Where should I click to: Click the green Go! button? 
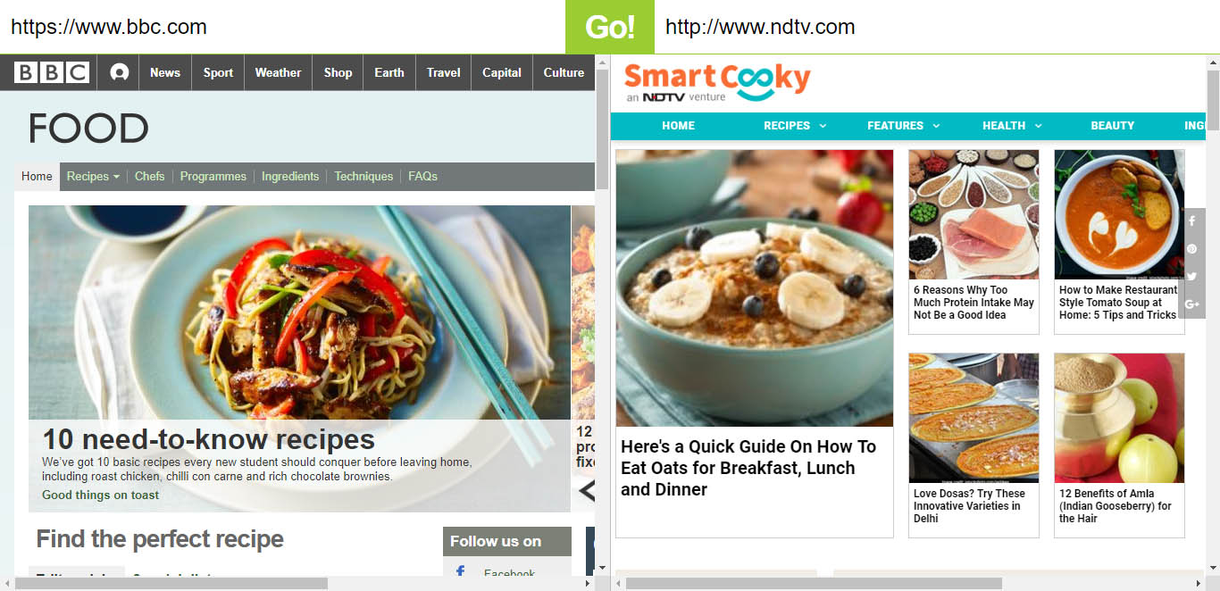point(610,27)
